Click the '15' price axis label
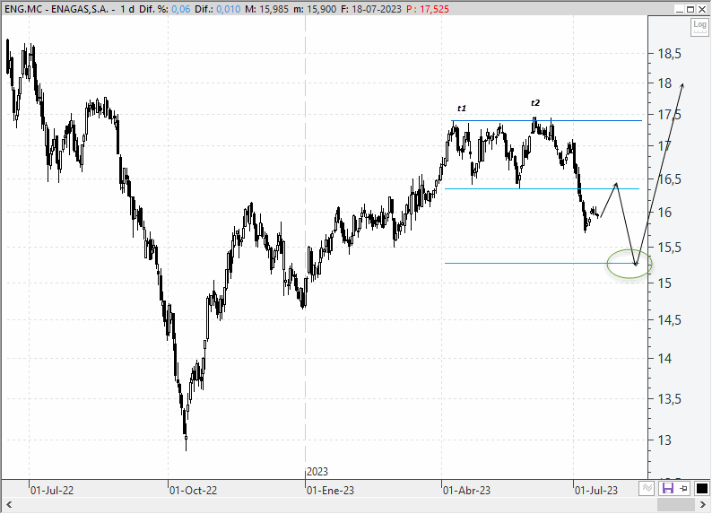 [x=664, y=283]
